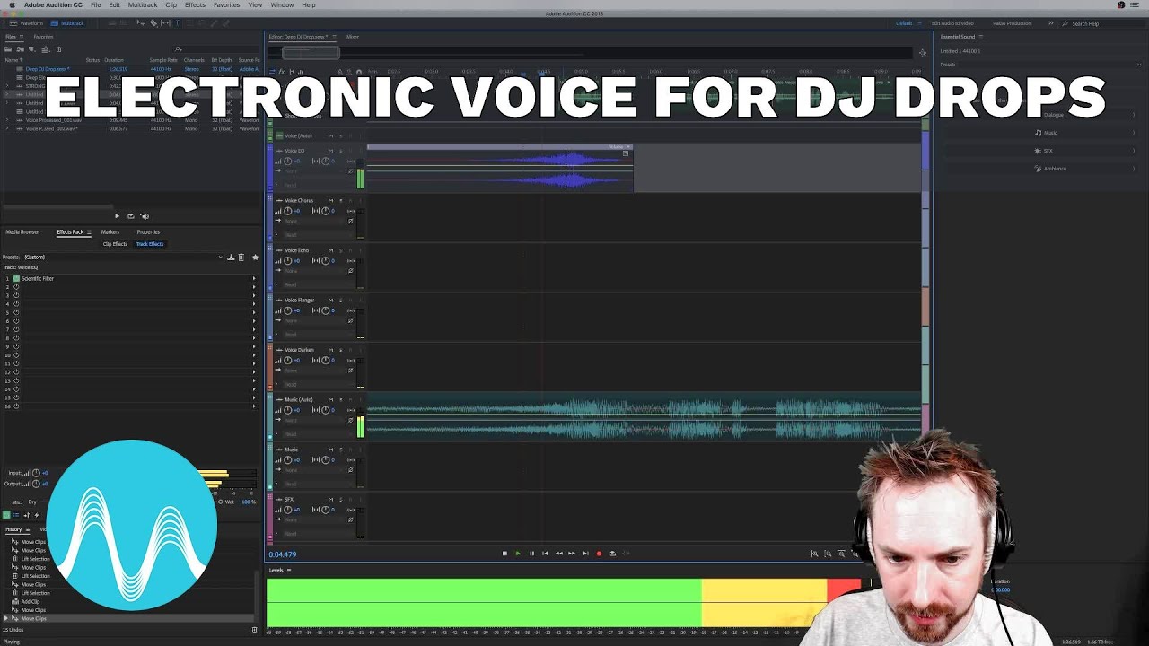The height and width of the screenshot is (646, 1149).
Task: Switch to Multitrack view
Action: point(69,22)
